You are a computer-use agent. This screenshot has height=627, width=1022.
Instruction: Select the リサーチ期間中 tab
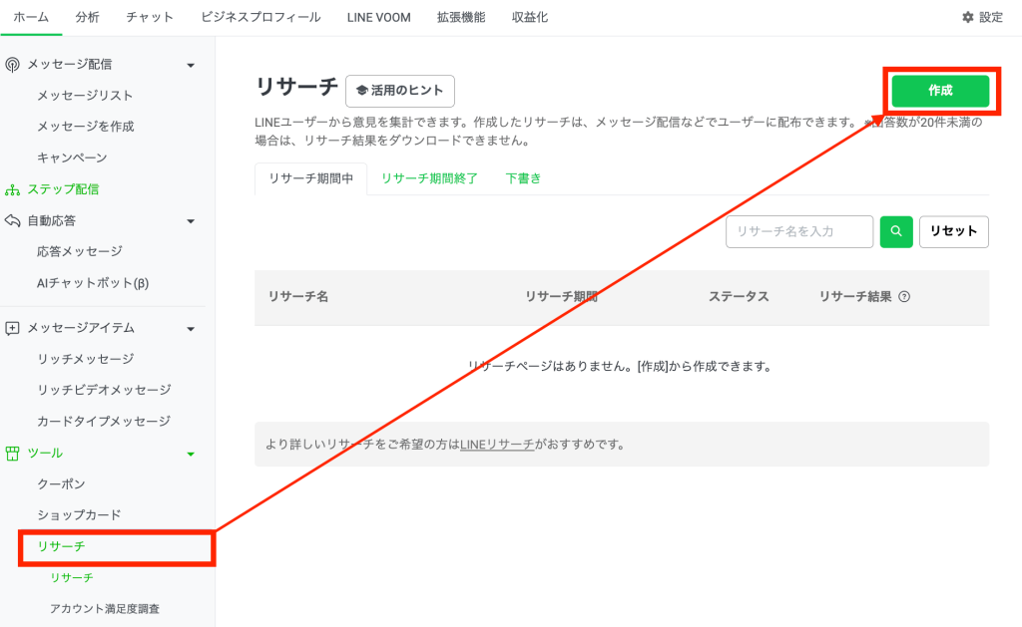coord(311,178)
